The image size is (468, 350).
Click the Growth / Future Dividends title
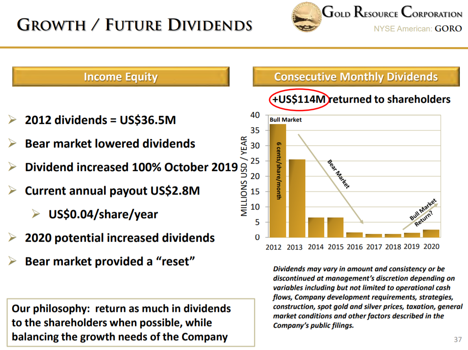point(134,26)
